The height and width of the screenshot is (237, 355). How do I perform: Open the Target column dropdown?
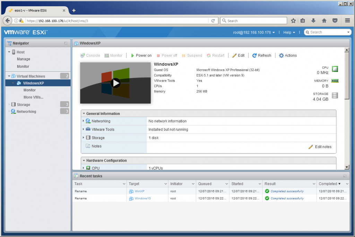(x=165, y=184)
